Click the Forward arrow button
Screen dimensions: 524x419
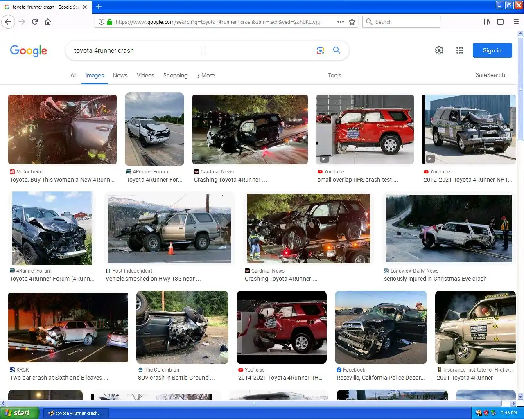pos(22,22)
